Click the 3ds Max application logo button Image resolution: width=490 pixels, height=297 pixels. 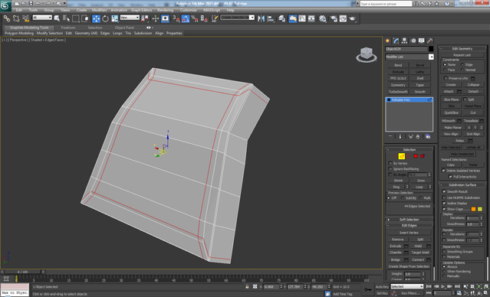tap(5, 5)
